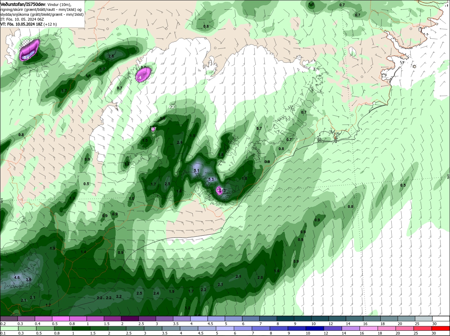Pick the dark teal 8 snow legend swatch
This screenshot has width=450, height=336.
coord(285,318)
